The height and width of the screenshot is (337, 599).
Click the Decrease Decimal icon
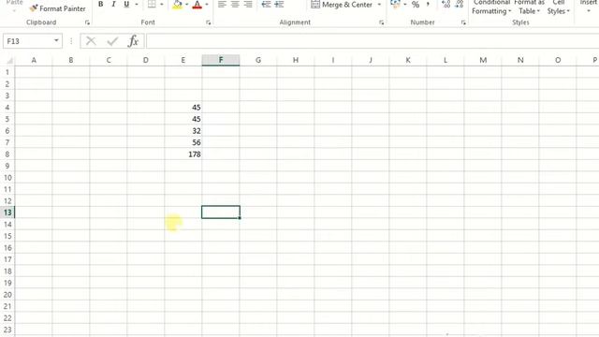pos(460,5)
